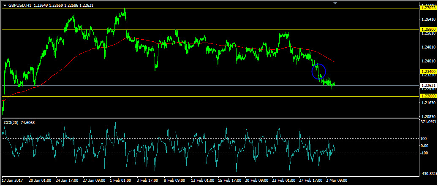
Task: Click the 371.0971 CCI scale value
Action: coord(429,122)
